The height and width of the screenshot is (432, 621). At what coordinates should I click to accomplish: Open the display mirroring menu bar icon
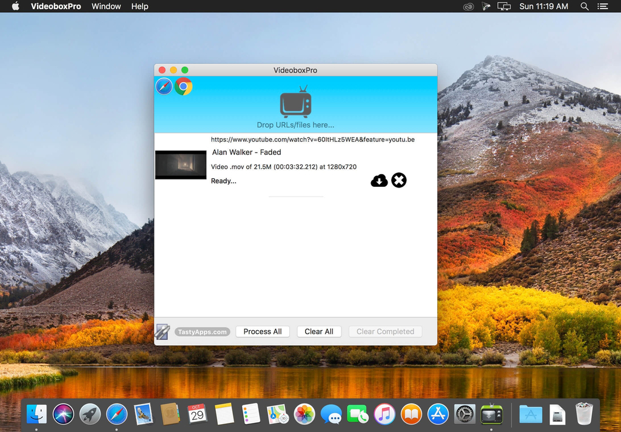pyautogui.click(x=504, y=6)
